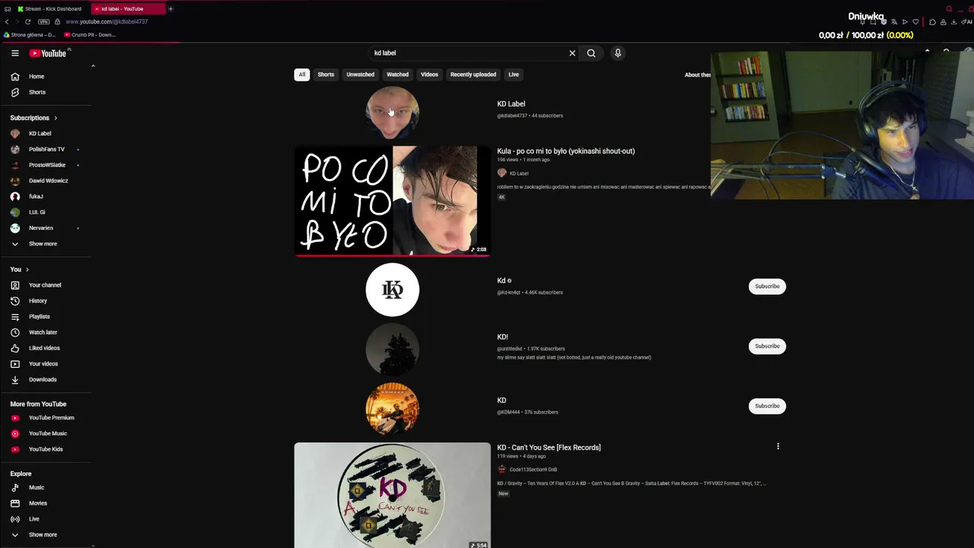Subscribe to the KD @KDM444 channel
Viewport: 974px width, 548px height.
click(x=767, y=406)
